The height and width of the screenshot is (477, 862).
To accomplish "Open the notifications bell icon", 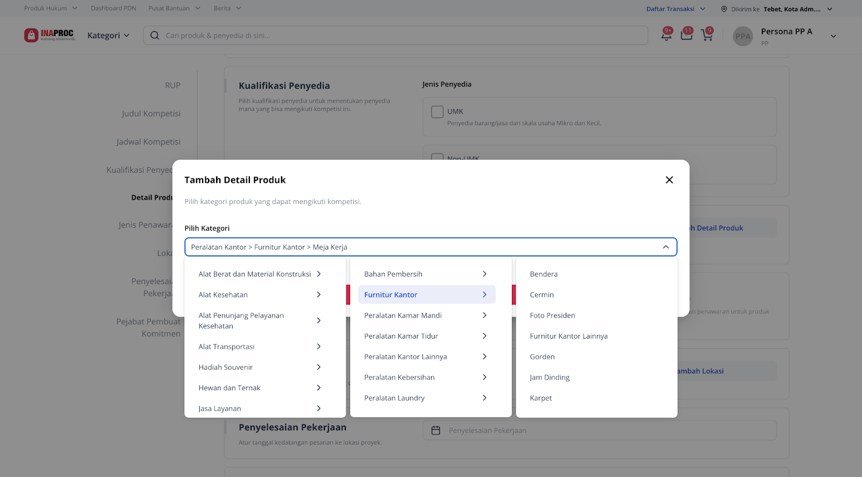I will pyautogui.click(x=666, y=36).
